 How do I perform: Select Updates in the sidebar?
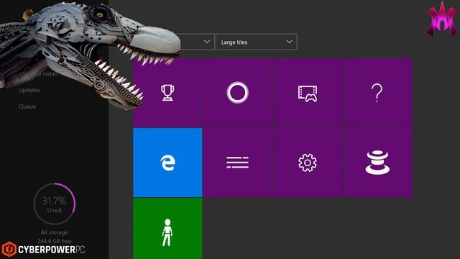click(x=29, y=90)
